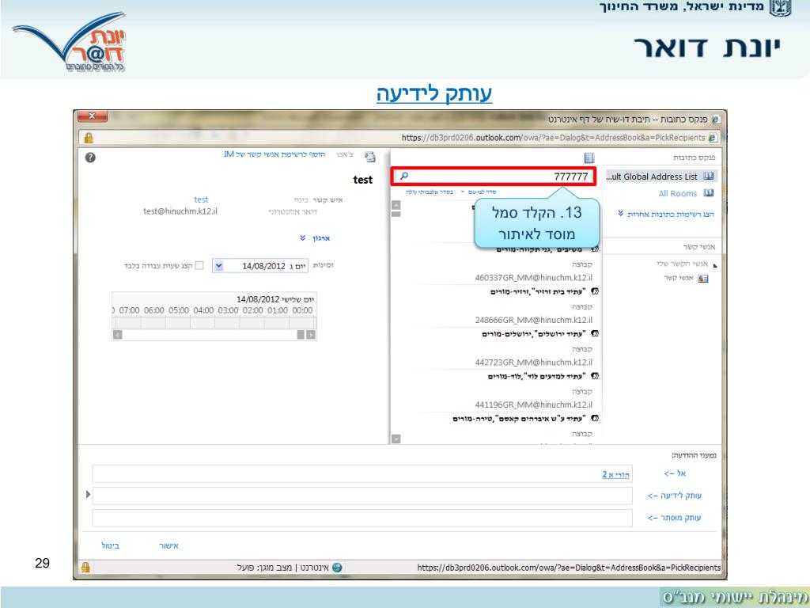Click the הורי א 2 recipient link
810x608 pixels.
(x=615, y=474)
